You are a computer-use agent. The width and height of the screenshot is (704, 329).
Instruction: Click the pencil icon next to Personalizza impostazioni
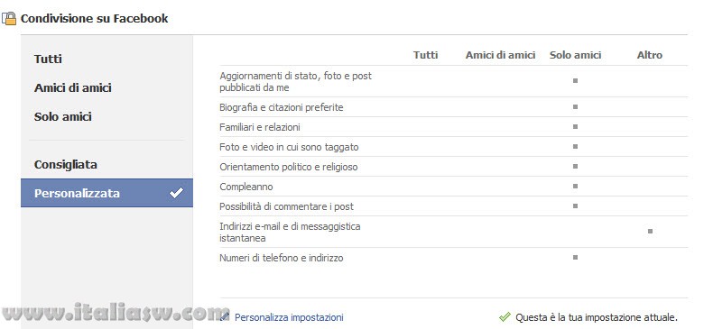coord(226,317)
